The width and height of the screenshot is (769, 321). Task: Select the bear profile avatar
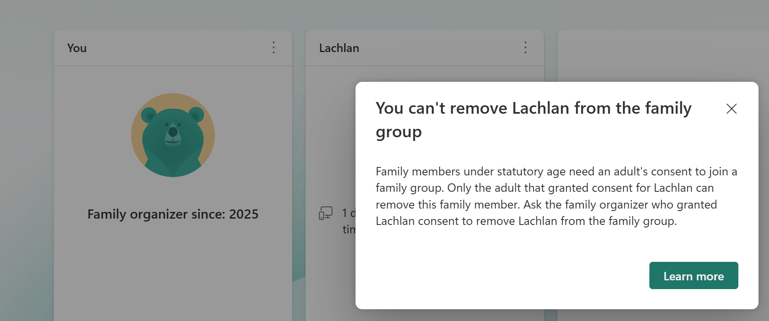(173, 135)
